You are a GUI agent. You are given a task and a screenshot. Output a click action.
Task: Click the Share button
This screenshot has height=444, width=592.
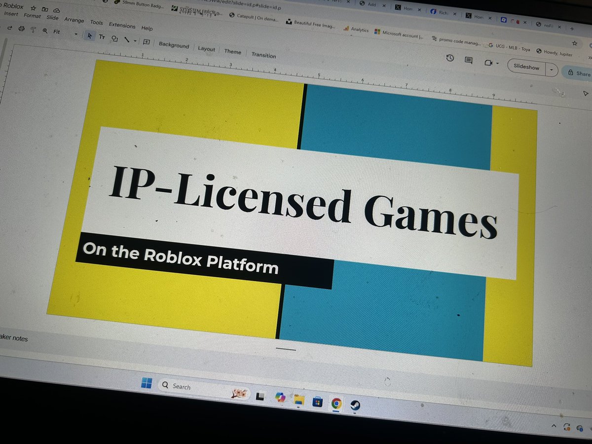click(x=581, y=73)
